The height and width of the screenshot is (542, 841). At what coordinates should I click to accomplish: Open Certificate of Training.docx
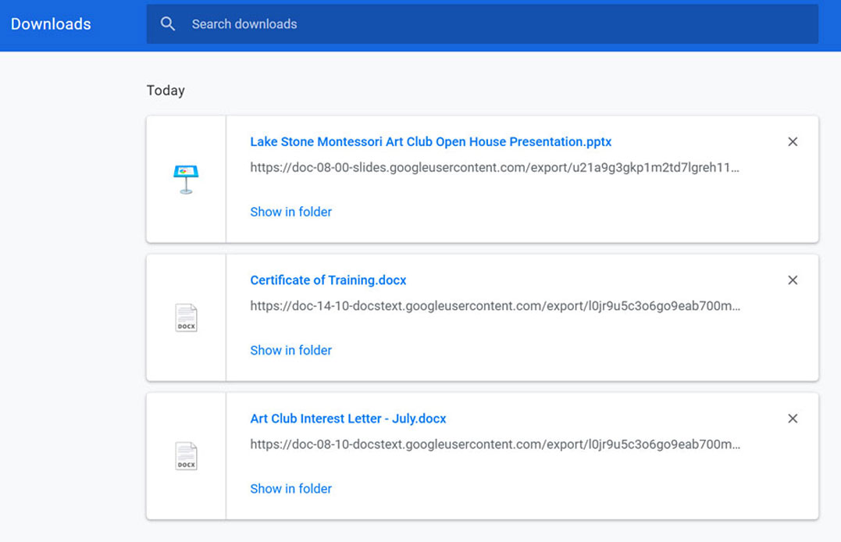[328, 280]
